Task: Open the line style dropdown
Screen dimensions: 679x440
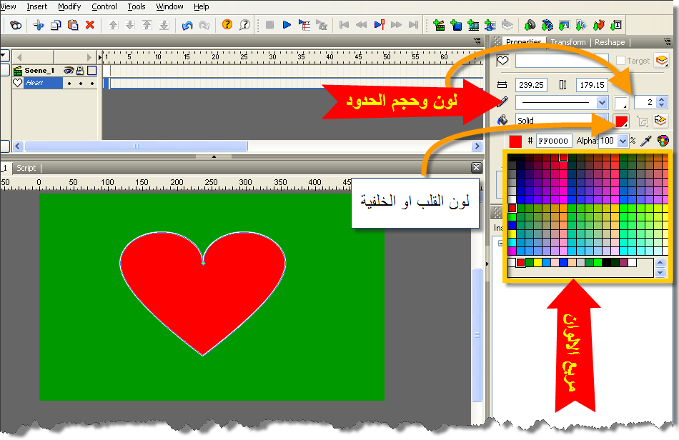Action: tap(602, 103)
